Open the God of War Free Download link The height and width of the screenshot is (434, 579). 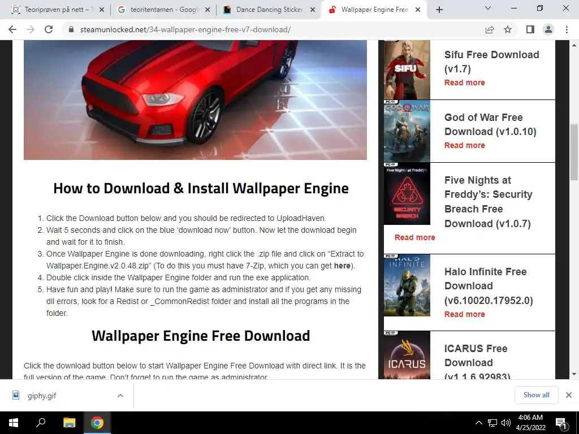point(490,124)
